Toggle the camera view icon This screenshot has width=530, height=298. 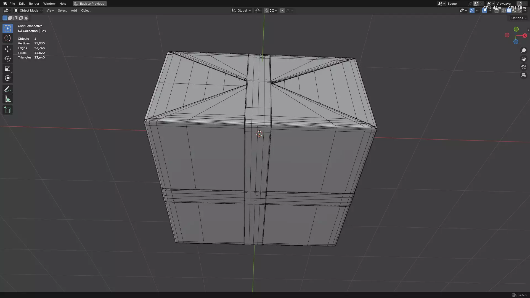524,67
